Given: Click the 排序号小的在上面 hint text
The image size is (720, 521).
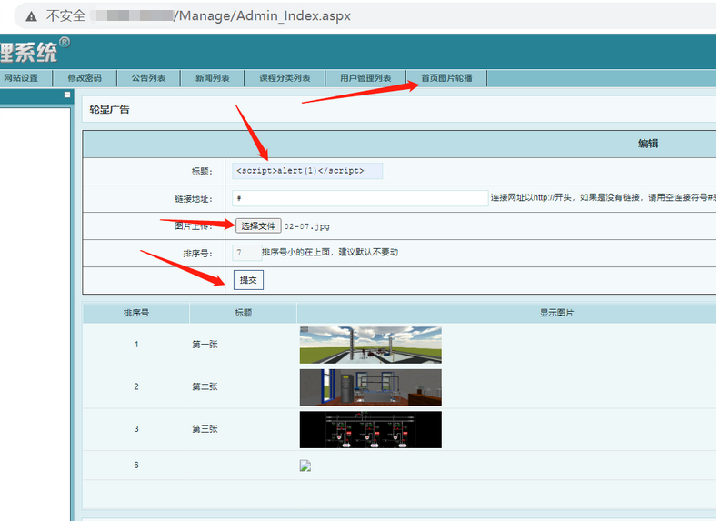Looking at the screenshot, I should tap(330, 252).
